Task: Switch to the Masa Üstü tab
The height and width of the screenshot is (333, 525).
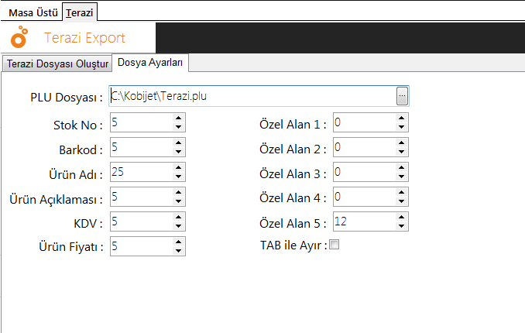Action: (x=33, y=12)
